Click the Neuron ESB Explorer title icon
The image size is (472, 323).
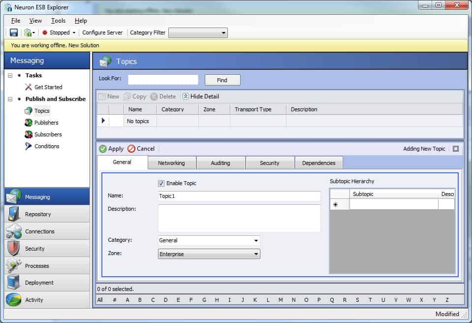[8, 7]
